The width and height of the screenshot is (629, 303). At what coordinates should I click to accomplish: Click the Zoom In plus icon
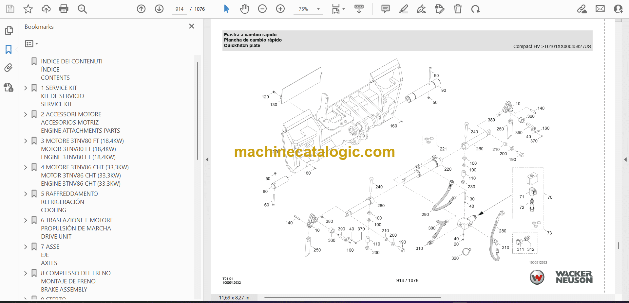[x=280, y=9]
